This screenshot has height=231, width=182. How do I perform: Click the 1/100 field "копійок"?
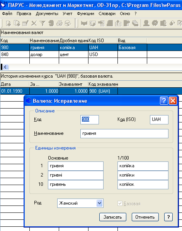[143, 185]
